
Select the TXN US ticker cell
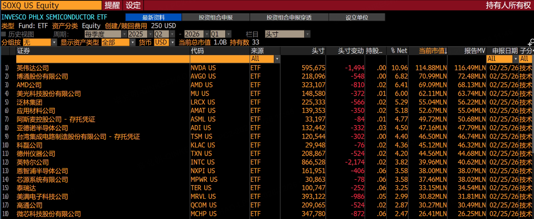click(201, 153)
